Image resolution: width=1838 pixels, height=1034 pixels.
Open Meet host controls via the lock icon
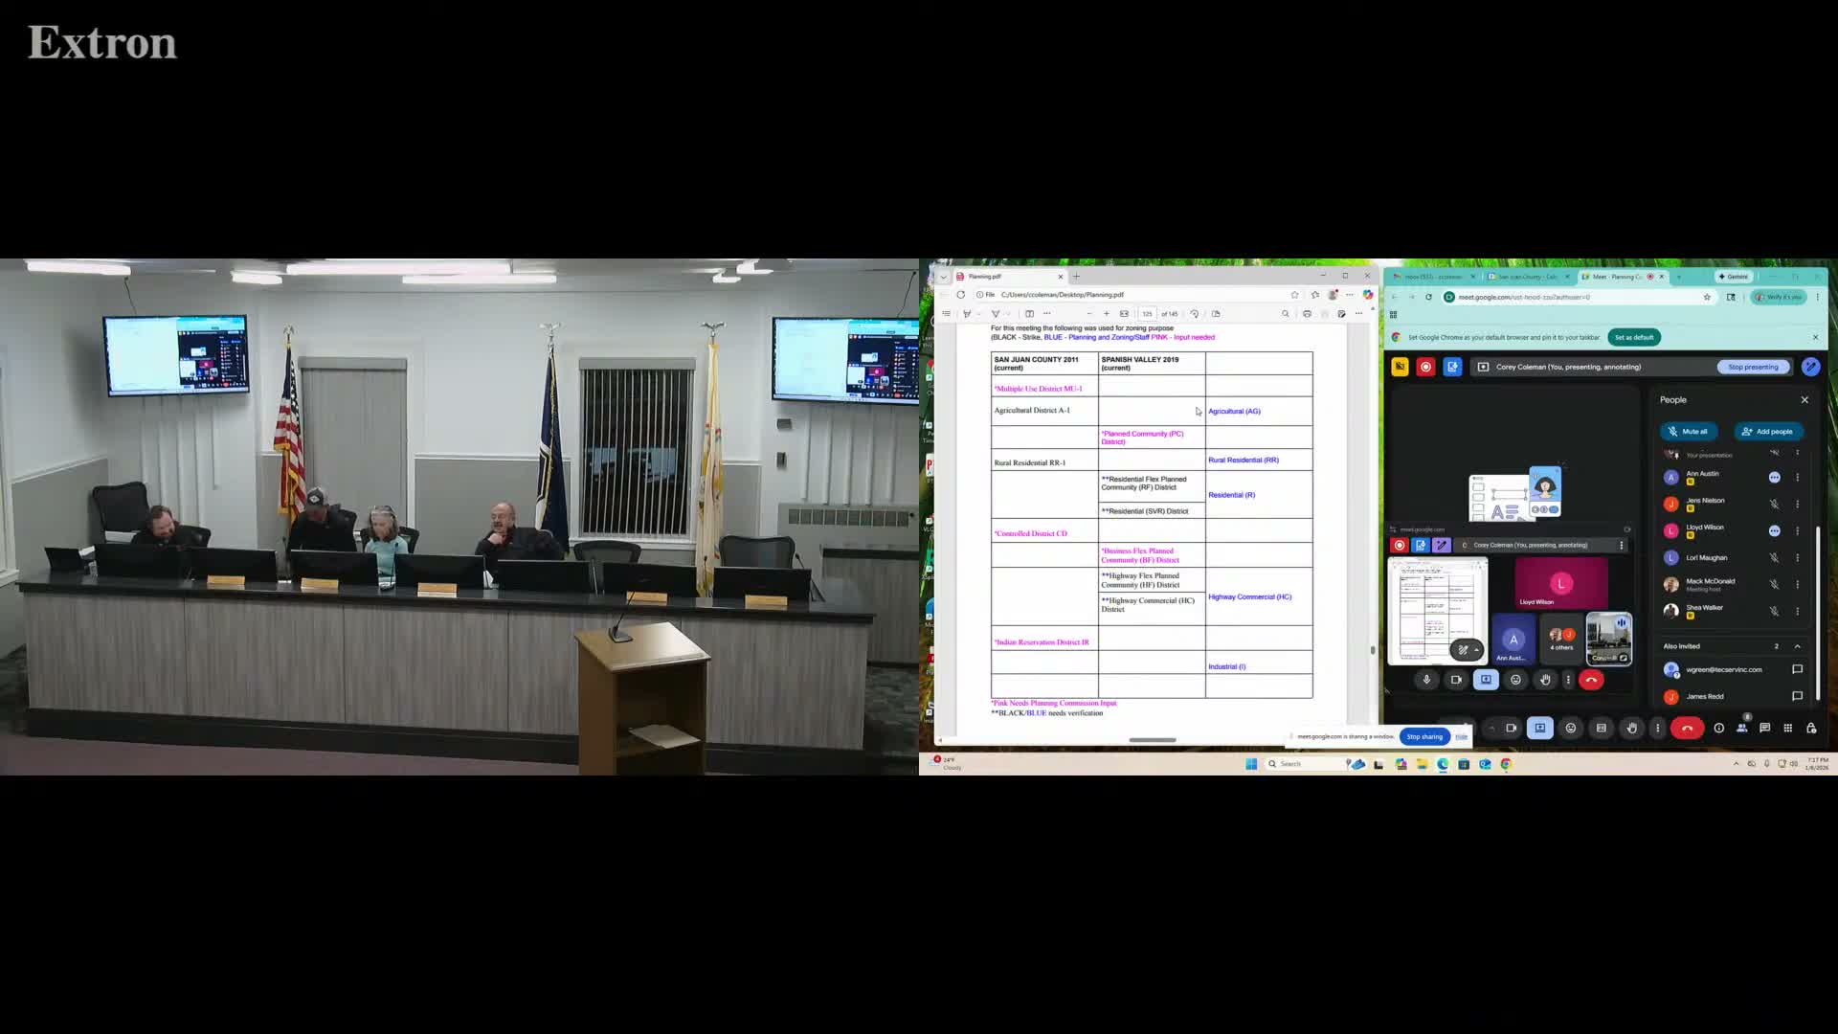[1810, 728]
